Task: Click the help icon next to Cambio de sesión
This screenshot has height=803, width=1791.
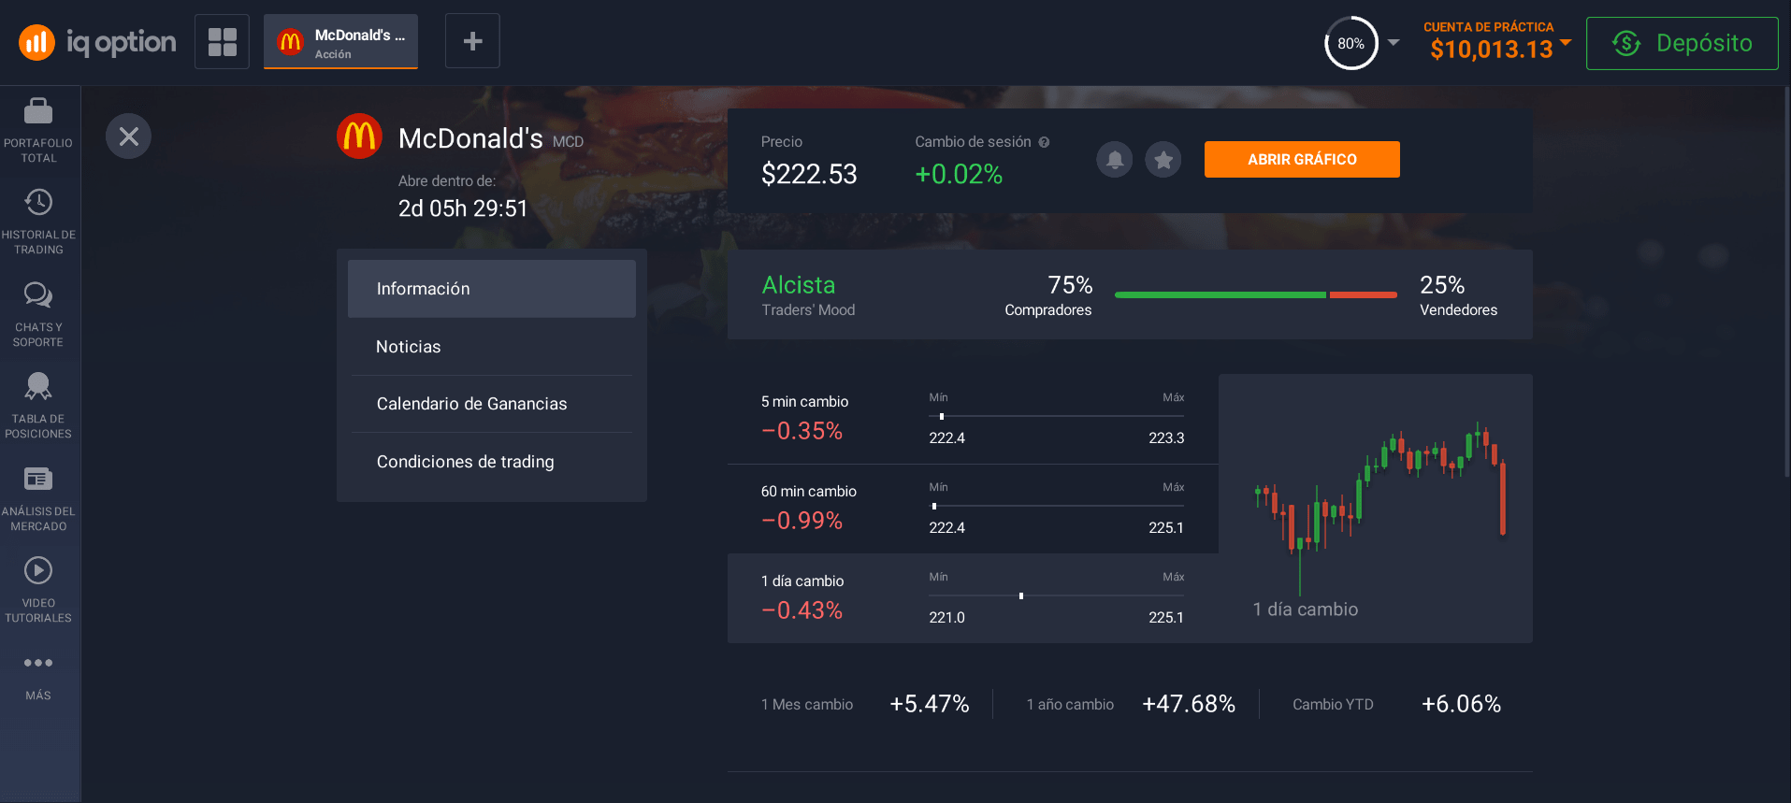Action: coord(1044,141)
